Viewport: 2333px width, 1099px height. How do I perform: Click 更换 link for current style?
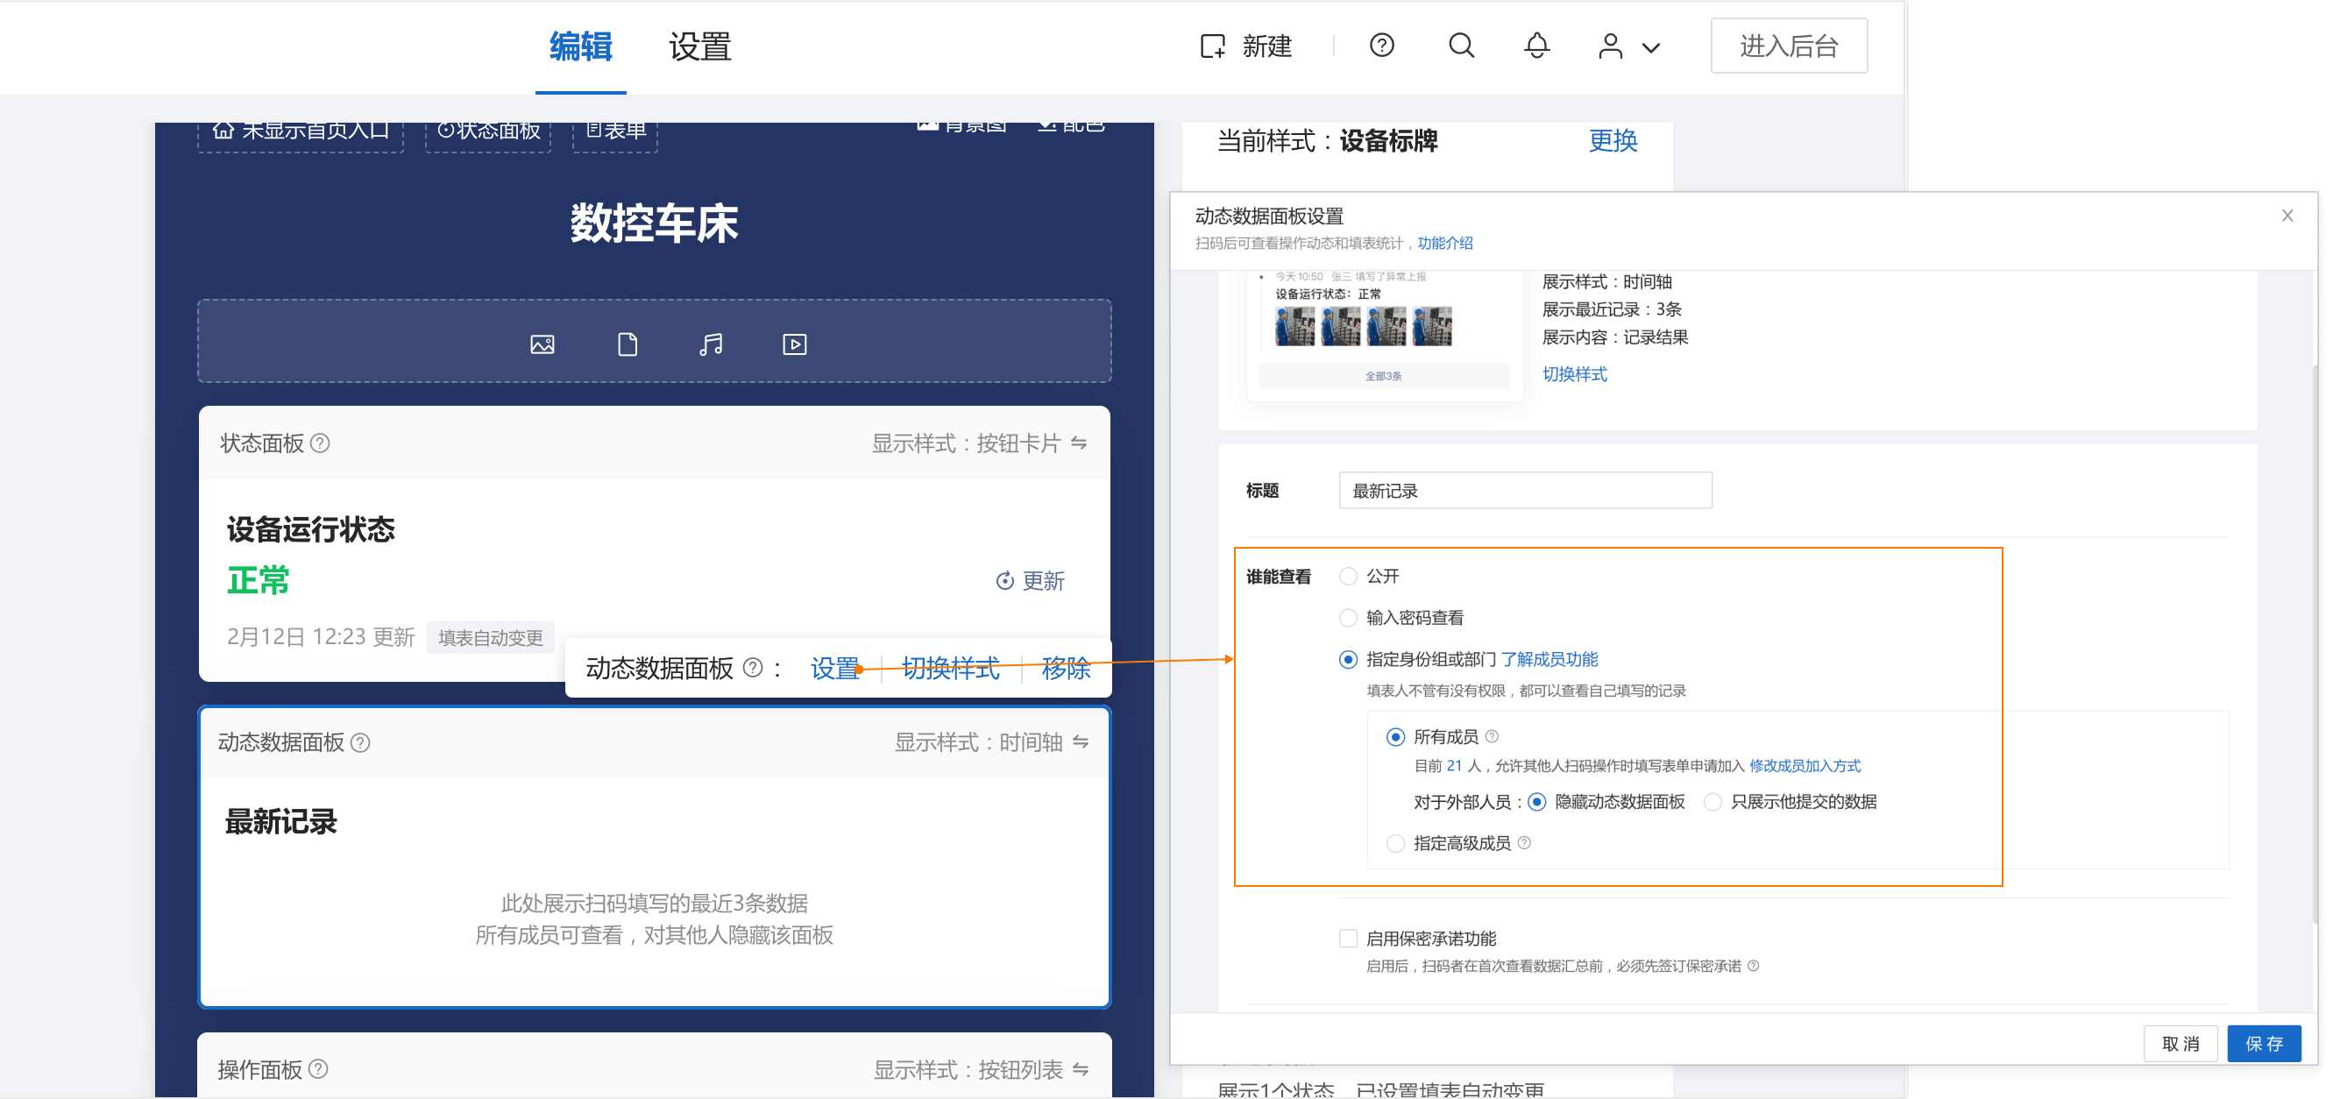tap(1613, 141)
